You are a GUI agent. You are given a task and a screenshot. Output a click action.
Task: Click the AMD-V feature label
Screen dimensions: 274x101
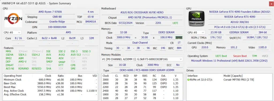click(x=22, y=62)
